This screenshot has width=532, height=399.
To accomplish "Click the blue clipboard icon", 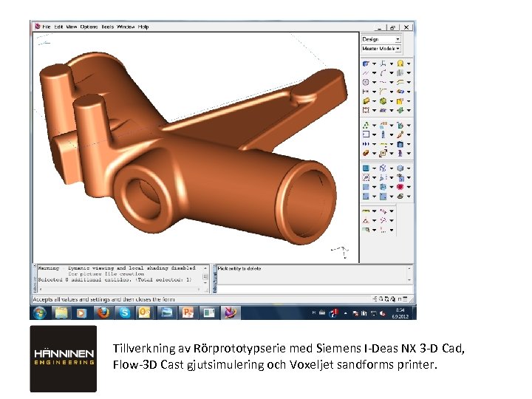I will [x=400, y=144].
